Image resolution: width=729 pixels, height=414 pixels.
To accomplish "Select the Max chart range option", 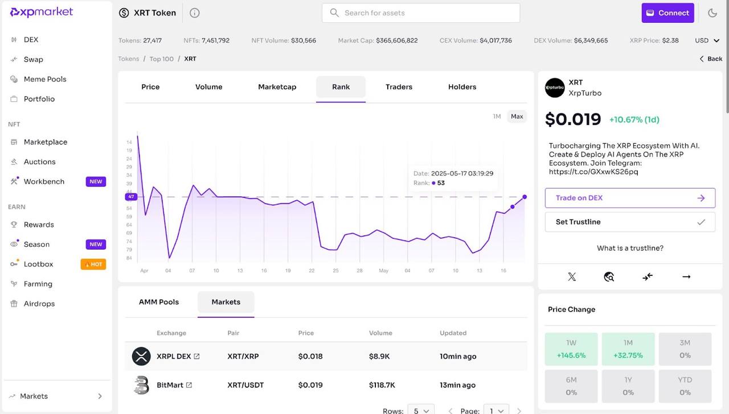I will pos(516,116).
